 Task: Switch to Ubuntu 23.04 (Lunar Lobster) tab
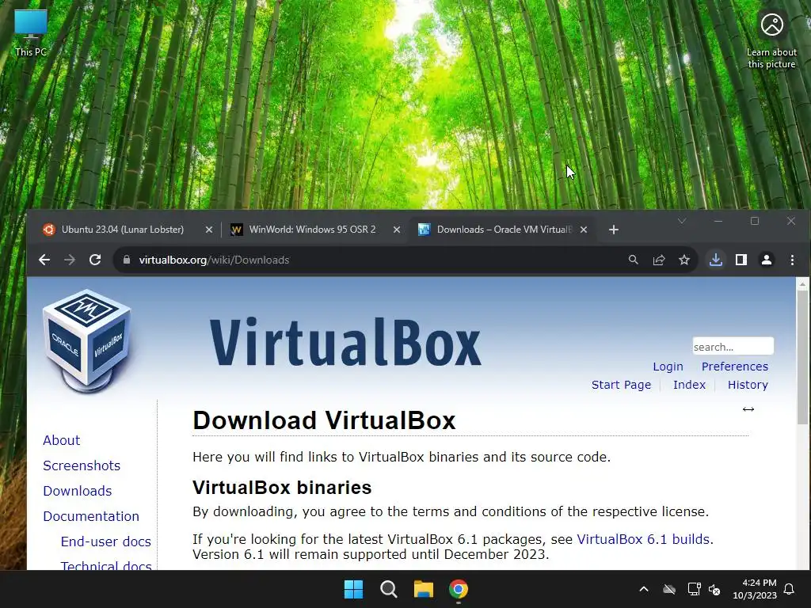[123, 230]
